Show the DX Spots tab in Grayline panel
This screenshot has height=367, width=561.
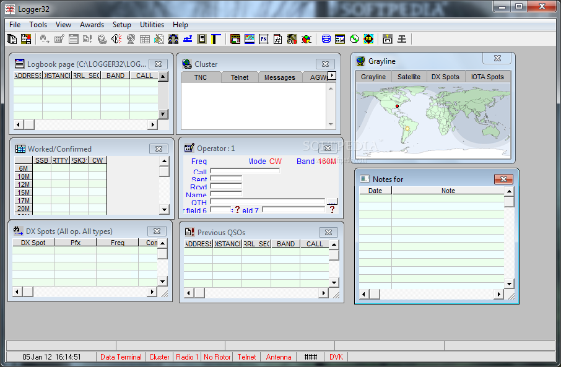coord(445,77)
